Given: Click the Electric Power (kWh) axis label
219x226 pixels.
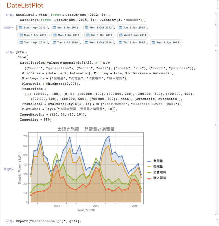Looking at the screenshot, I should tap(20, 168).
